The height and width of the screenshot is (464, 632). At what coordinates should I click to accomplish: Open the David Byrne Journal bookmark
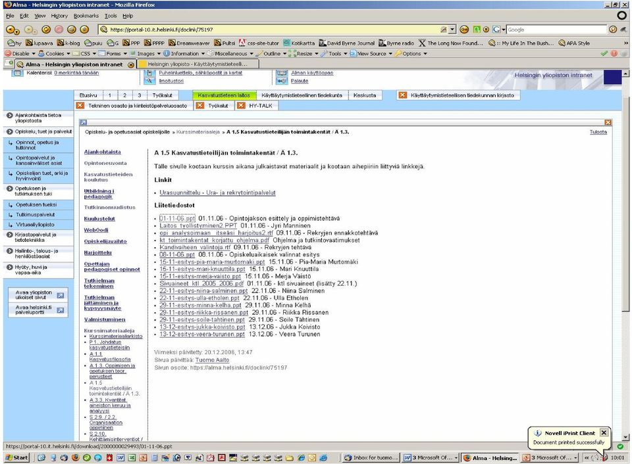[x=347, y=43]
